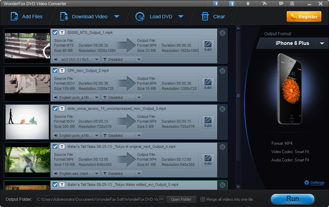The width and height of the screenshot is (329, 207).
Task: Uncheck the dote_unica_lavoro checkbox
Action: (x=55, y=109)
